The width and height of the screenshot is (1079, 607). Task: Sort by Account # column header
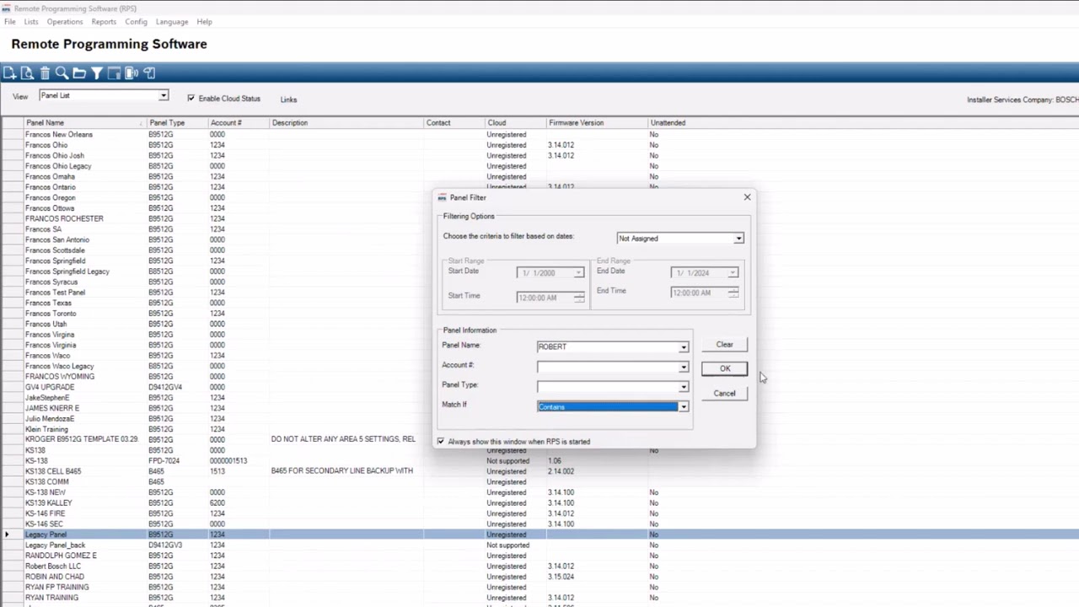pyautogui.click(x=239, y=123)
